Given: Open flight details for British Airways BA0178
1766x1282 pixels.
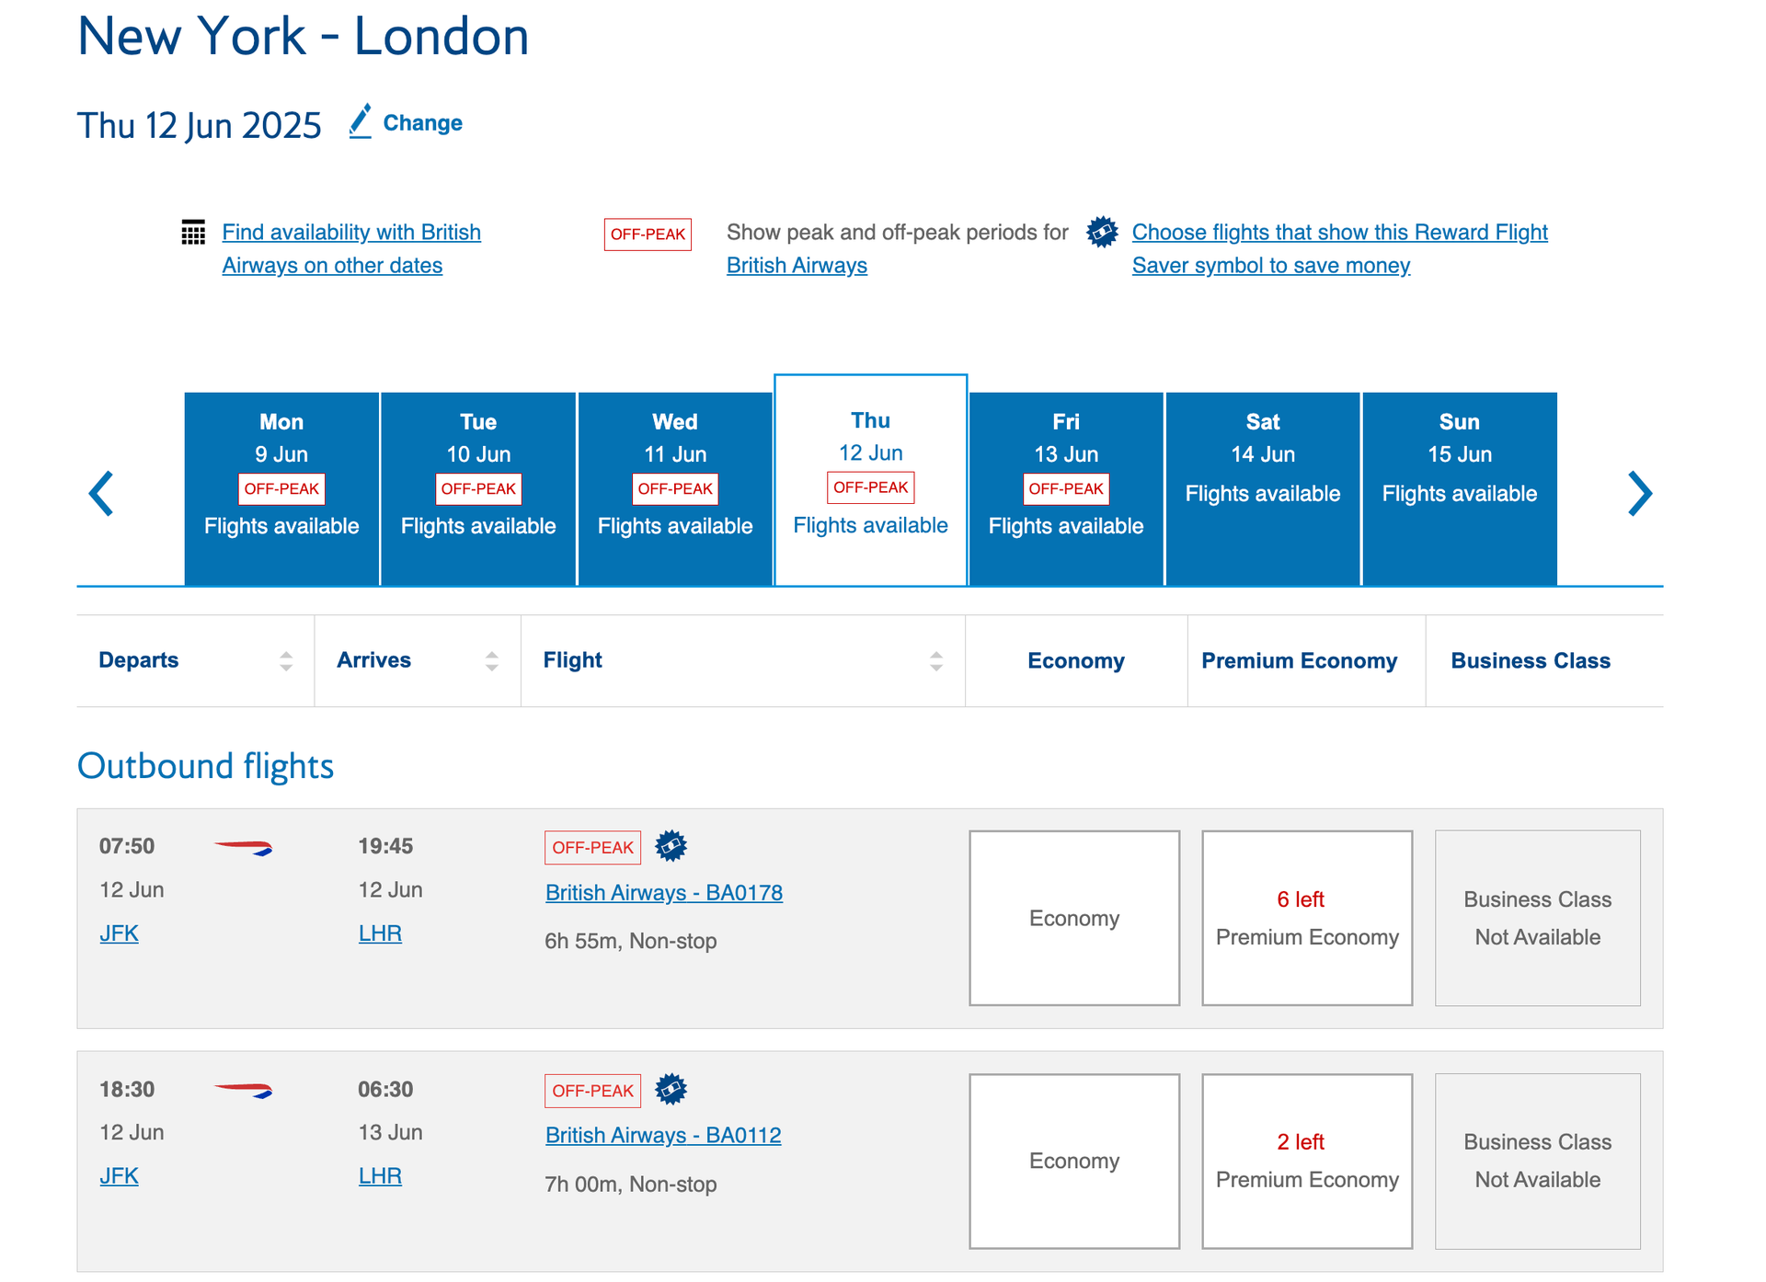Looking at the screenshot, I should click(x=663, y=892).
